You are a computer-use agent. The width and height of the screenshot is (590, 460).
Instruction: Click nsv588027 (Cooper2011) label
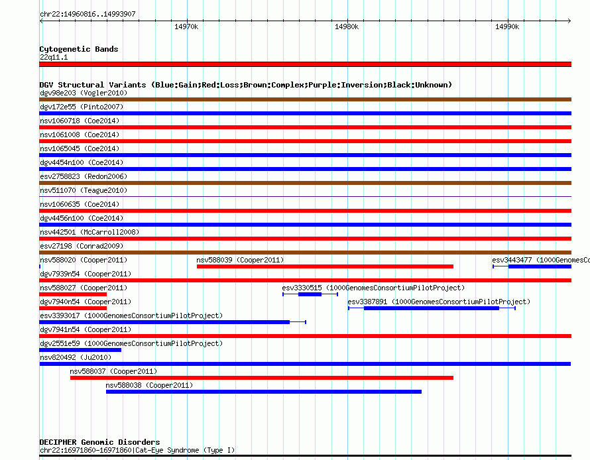pyautogui.click(x=84, y=288)
